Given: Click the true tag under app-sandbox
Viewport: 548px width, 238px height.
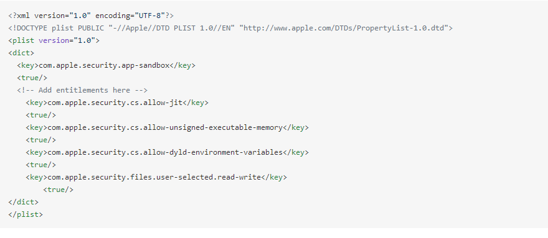Looking at the screenshot, I should pyautogui.click(x=32, y=78).
